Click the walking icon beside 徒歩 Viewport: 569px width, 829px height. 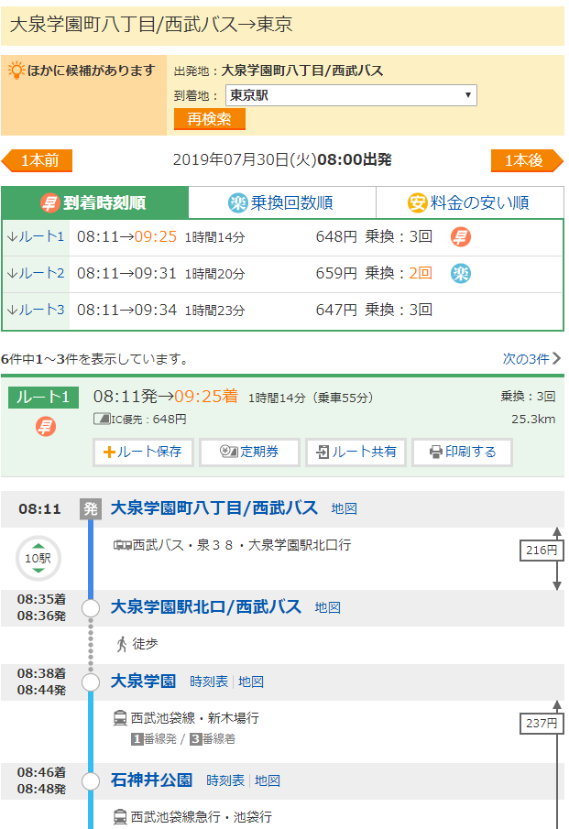122,644
